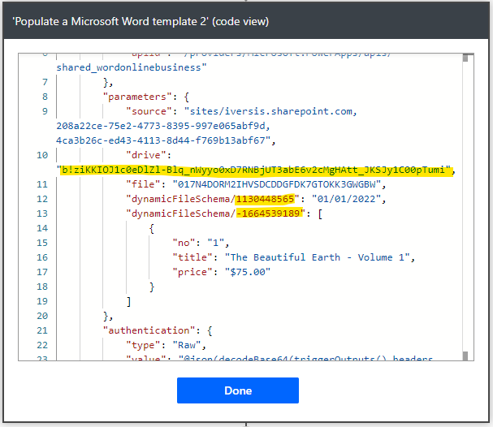The height and width of the screenshot is (427, 493).
Task: Click line number 7 in the gutter
Action: (45, 82)
